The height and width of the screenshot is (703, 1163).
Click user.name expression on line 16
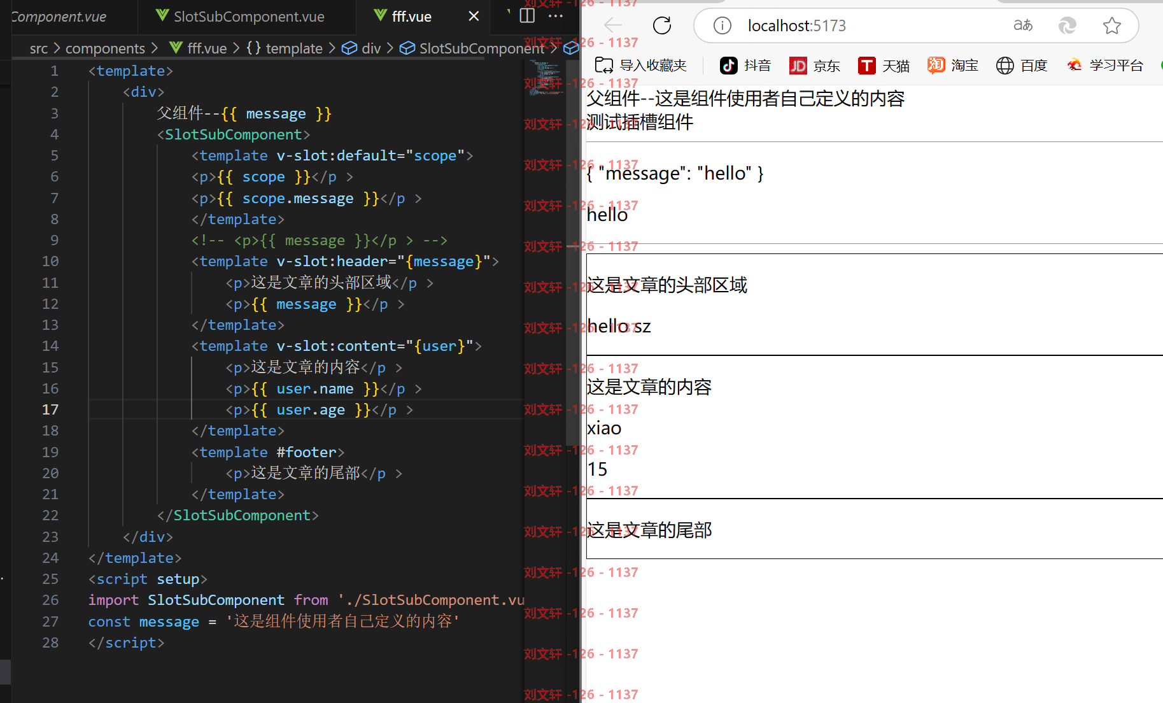(x=315, y=388)
